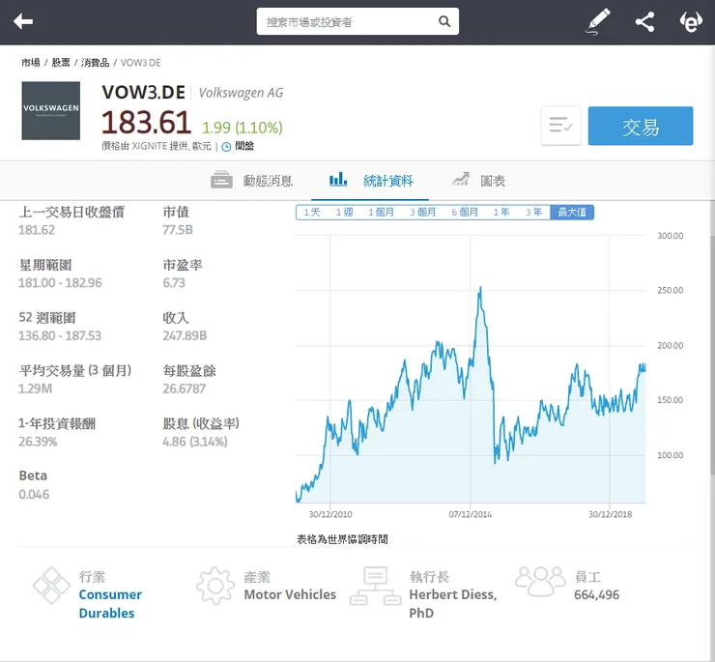Click the VOW3.DE ticker heading
715x662 pixels.
point(143,93)
